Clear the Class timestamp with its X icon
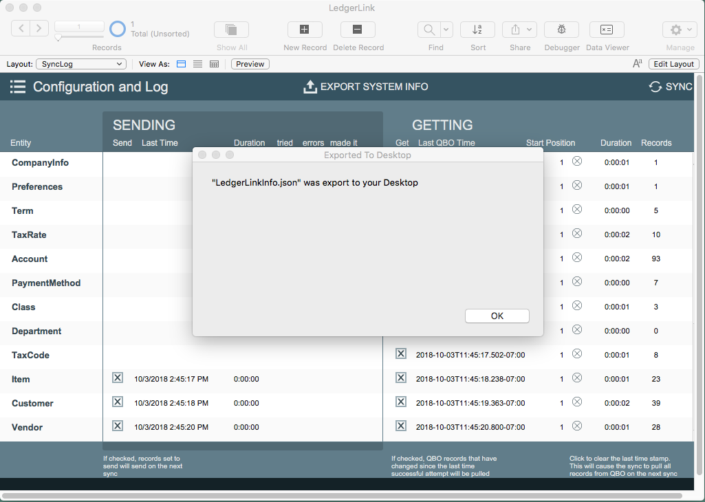The height and width of the screenshot is (502, 705). (577, 305)
